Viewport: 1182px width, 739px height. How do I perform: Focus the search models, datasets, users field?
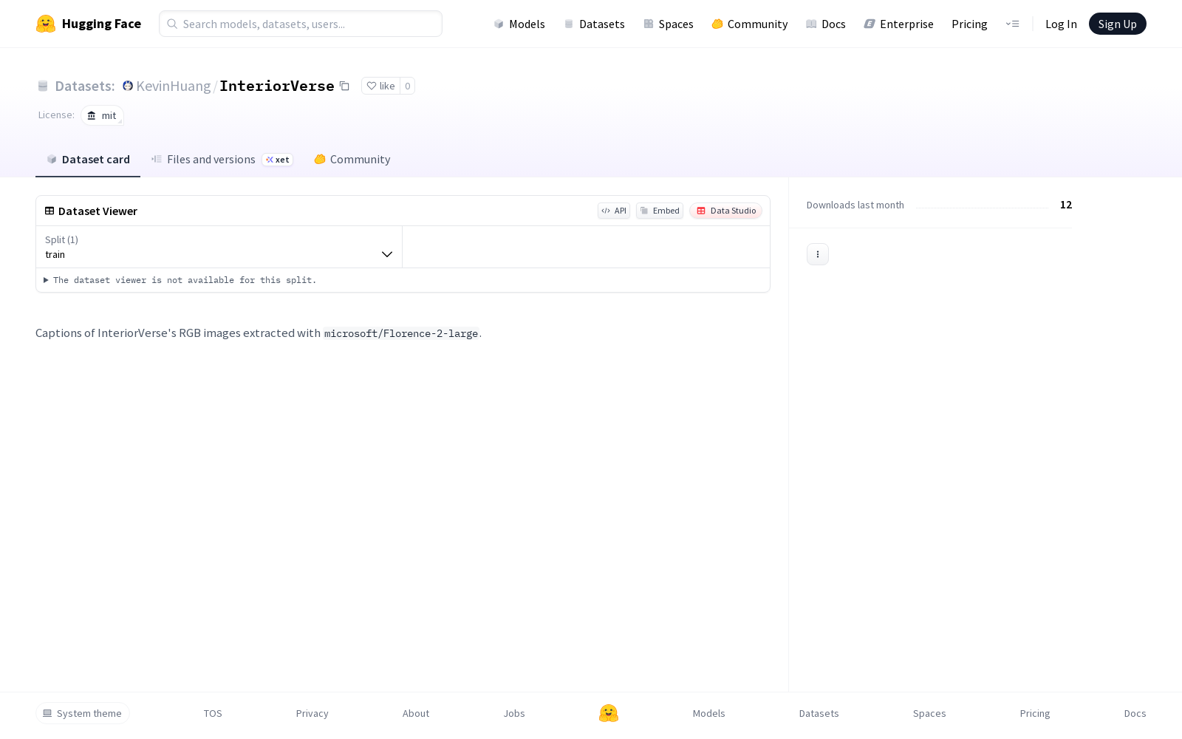301,24
